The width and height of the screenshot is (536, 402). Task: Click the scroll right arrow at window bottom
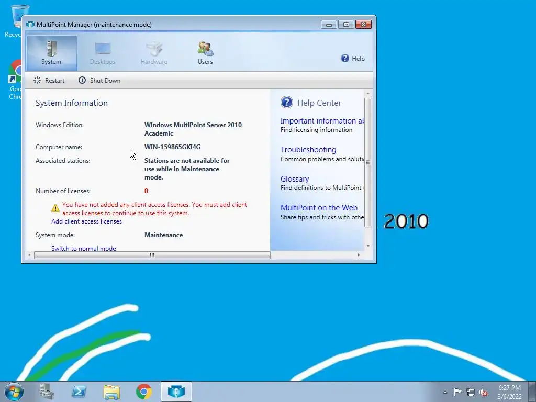[359, 255]
